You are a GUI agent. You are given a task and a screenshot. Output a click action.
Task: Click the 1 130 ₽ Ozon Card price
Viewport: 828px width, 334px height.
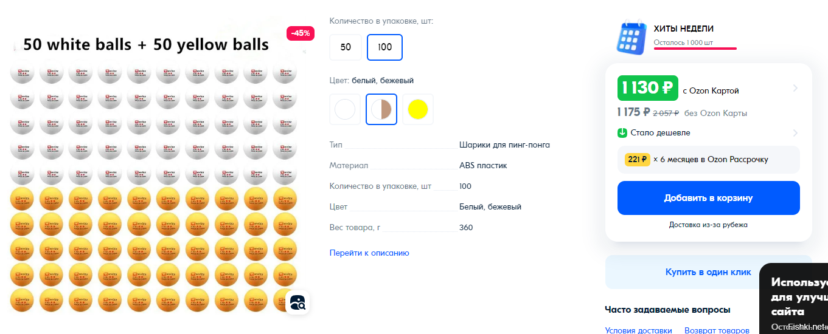coord(648,88)
